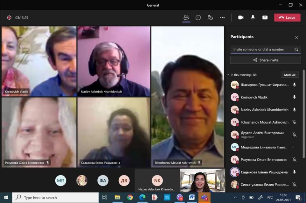Select Kreinovich Vladik in participants list
The width and height of the screenshot is (306, 203).
[x=254, y=97]
